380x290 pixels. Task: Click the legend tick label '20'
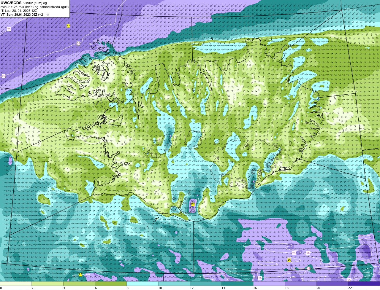pyautogui.click(x=318, y=288)
